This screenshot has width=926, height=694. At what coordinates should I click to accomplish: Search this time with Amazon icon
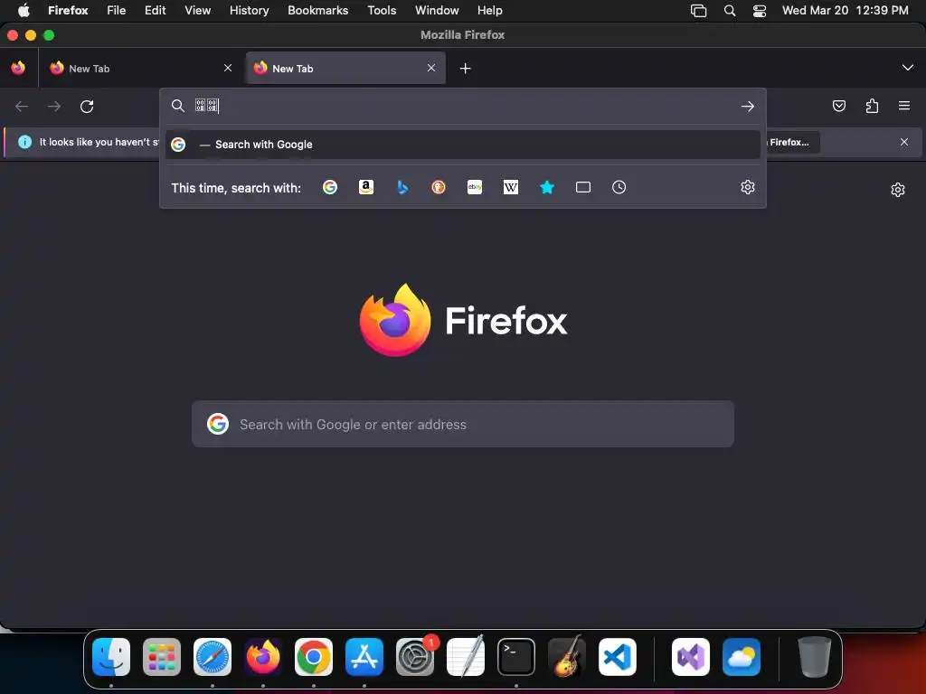366,187
